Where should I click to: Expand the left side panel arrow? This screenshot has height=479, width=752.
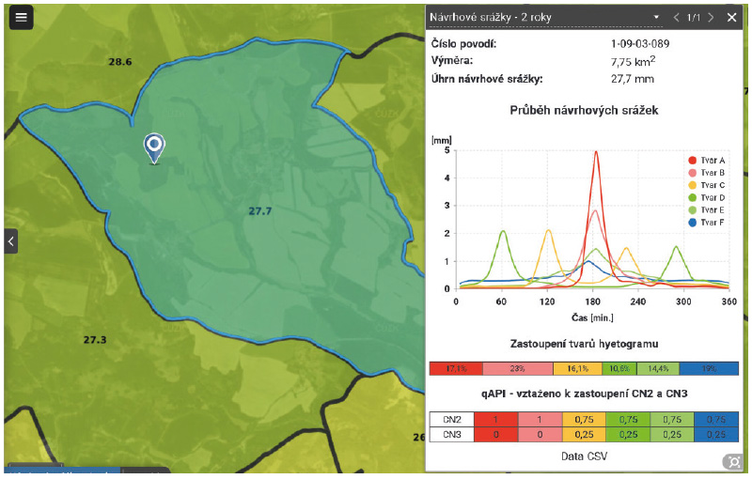tap(10, 241)
